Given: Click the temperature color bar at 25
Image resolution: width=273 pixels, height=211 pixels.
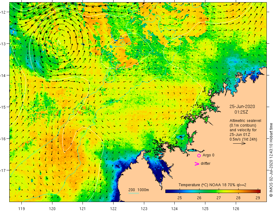Looking at the screenshot, I should point(180,191).
